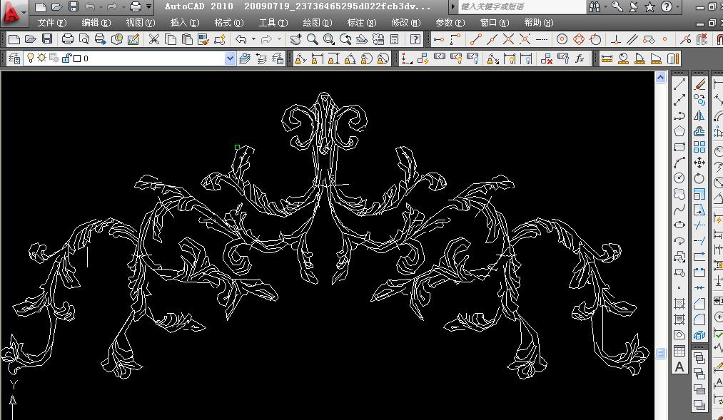Select the Multiline Text A tool
Viewport: 723px width, 420px height.
(679, 367)
